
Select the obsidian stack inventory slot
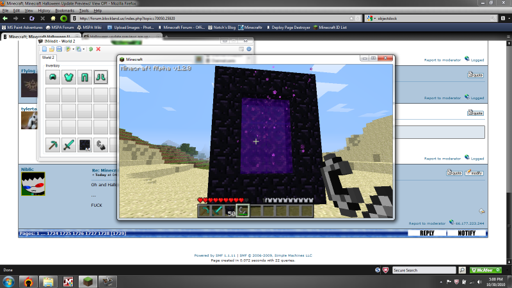84,145
